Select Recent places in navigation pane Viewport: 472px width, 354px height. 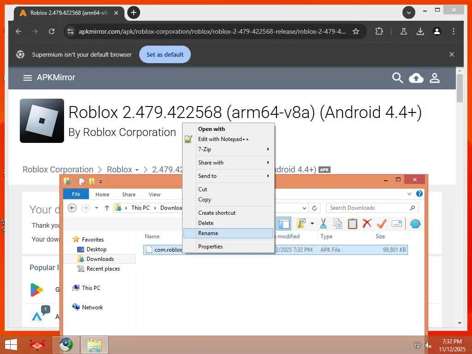[103, 269]
